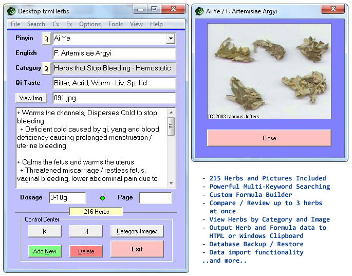The width and height of the screenshot is (352, 276).
Task: Click the Dosage field 3-10g
Action: 67,198
